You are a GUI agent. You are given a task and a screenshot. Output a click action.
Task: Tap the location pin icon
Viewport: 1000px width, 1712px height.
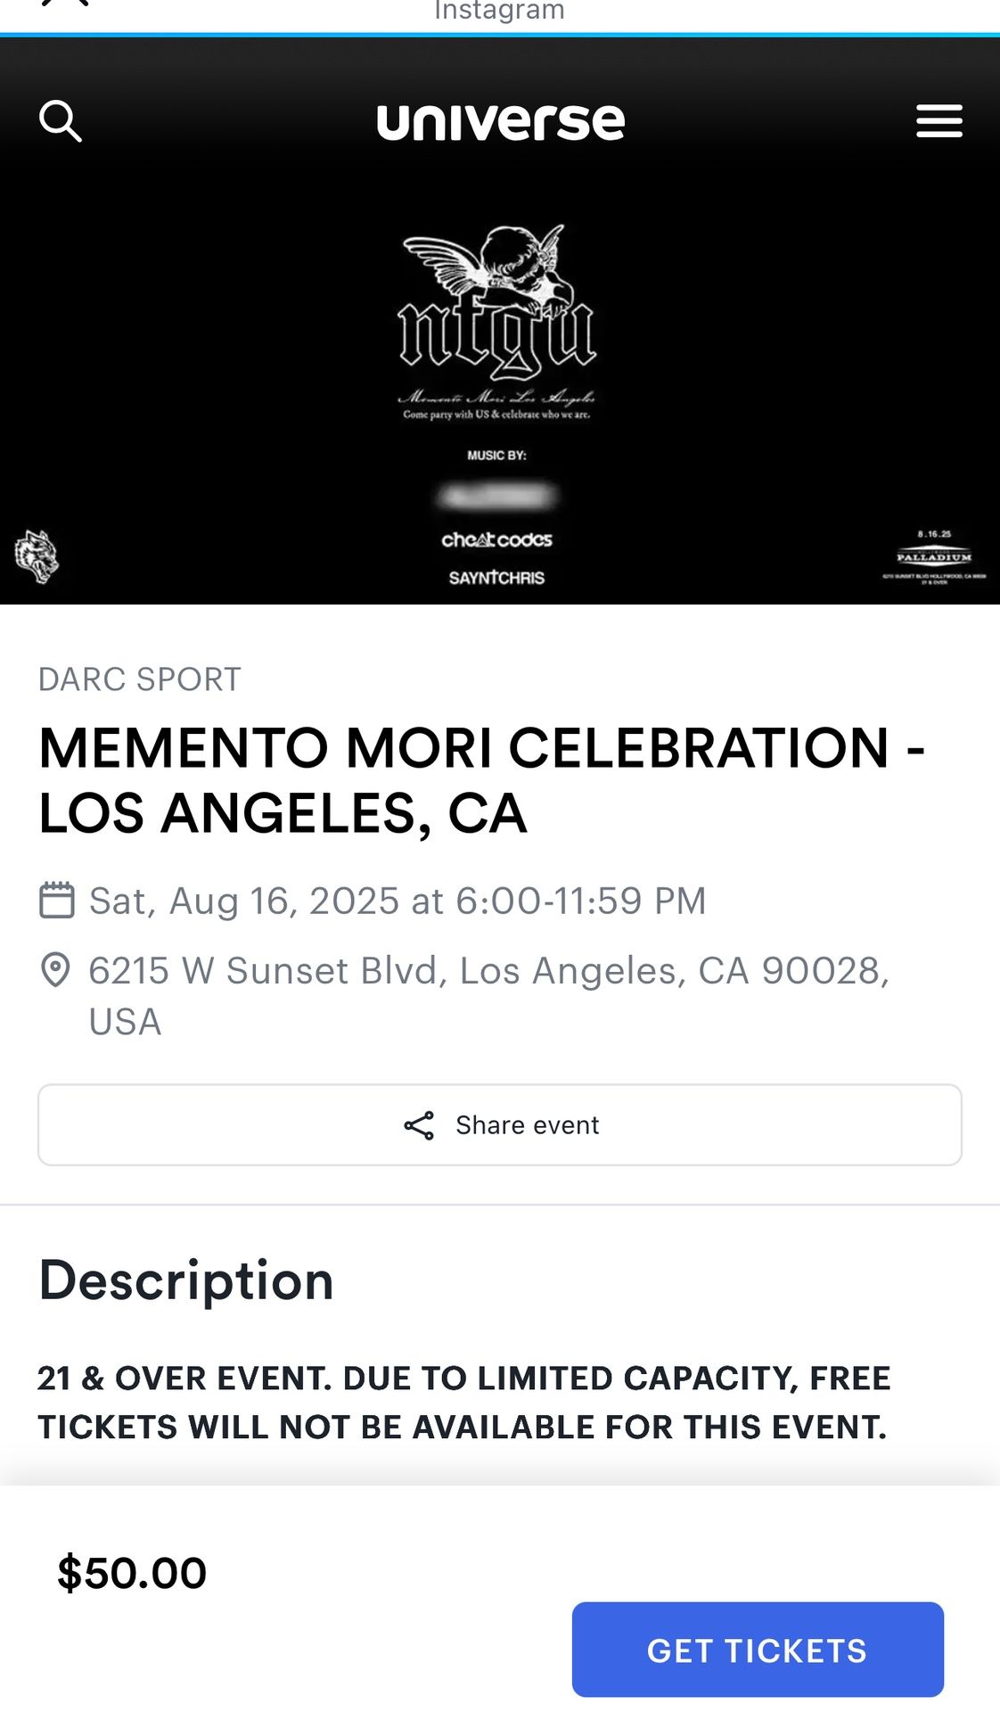[55, 970]
